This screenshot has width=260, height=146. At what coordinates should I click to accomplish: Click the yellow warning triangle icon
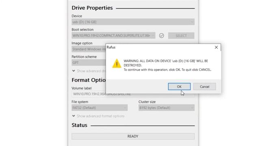coord(117,64)
